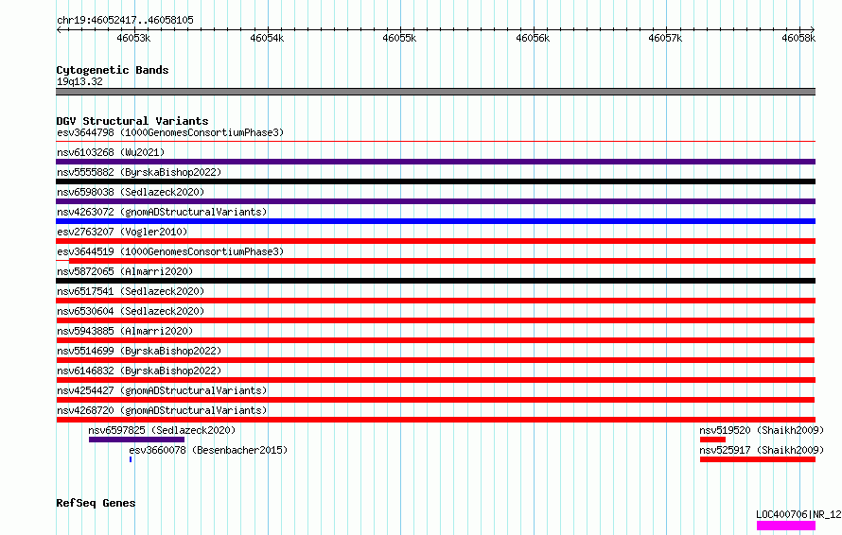Select the red bar under nsv5943885

pos(435,340)
